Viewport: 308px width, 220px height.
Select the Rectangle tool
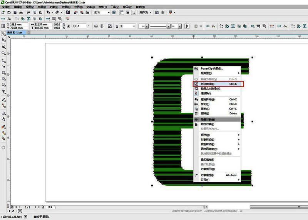click(3, 72)
